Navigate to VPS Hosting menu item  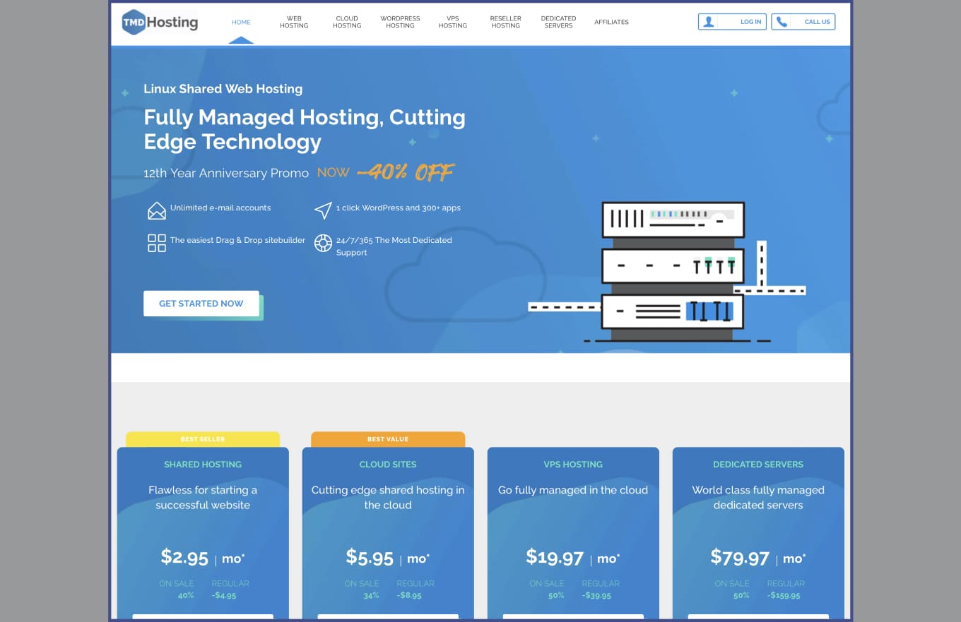tap(453, 22)
